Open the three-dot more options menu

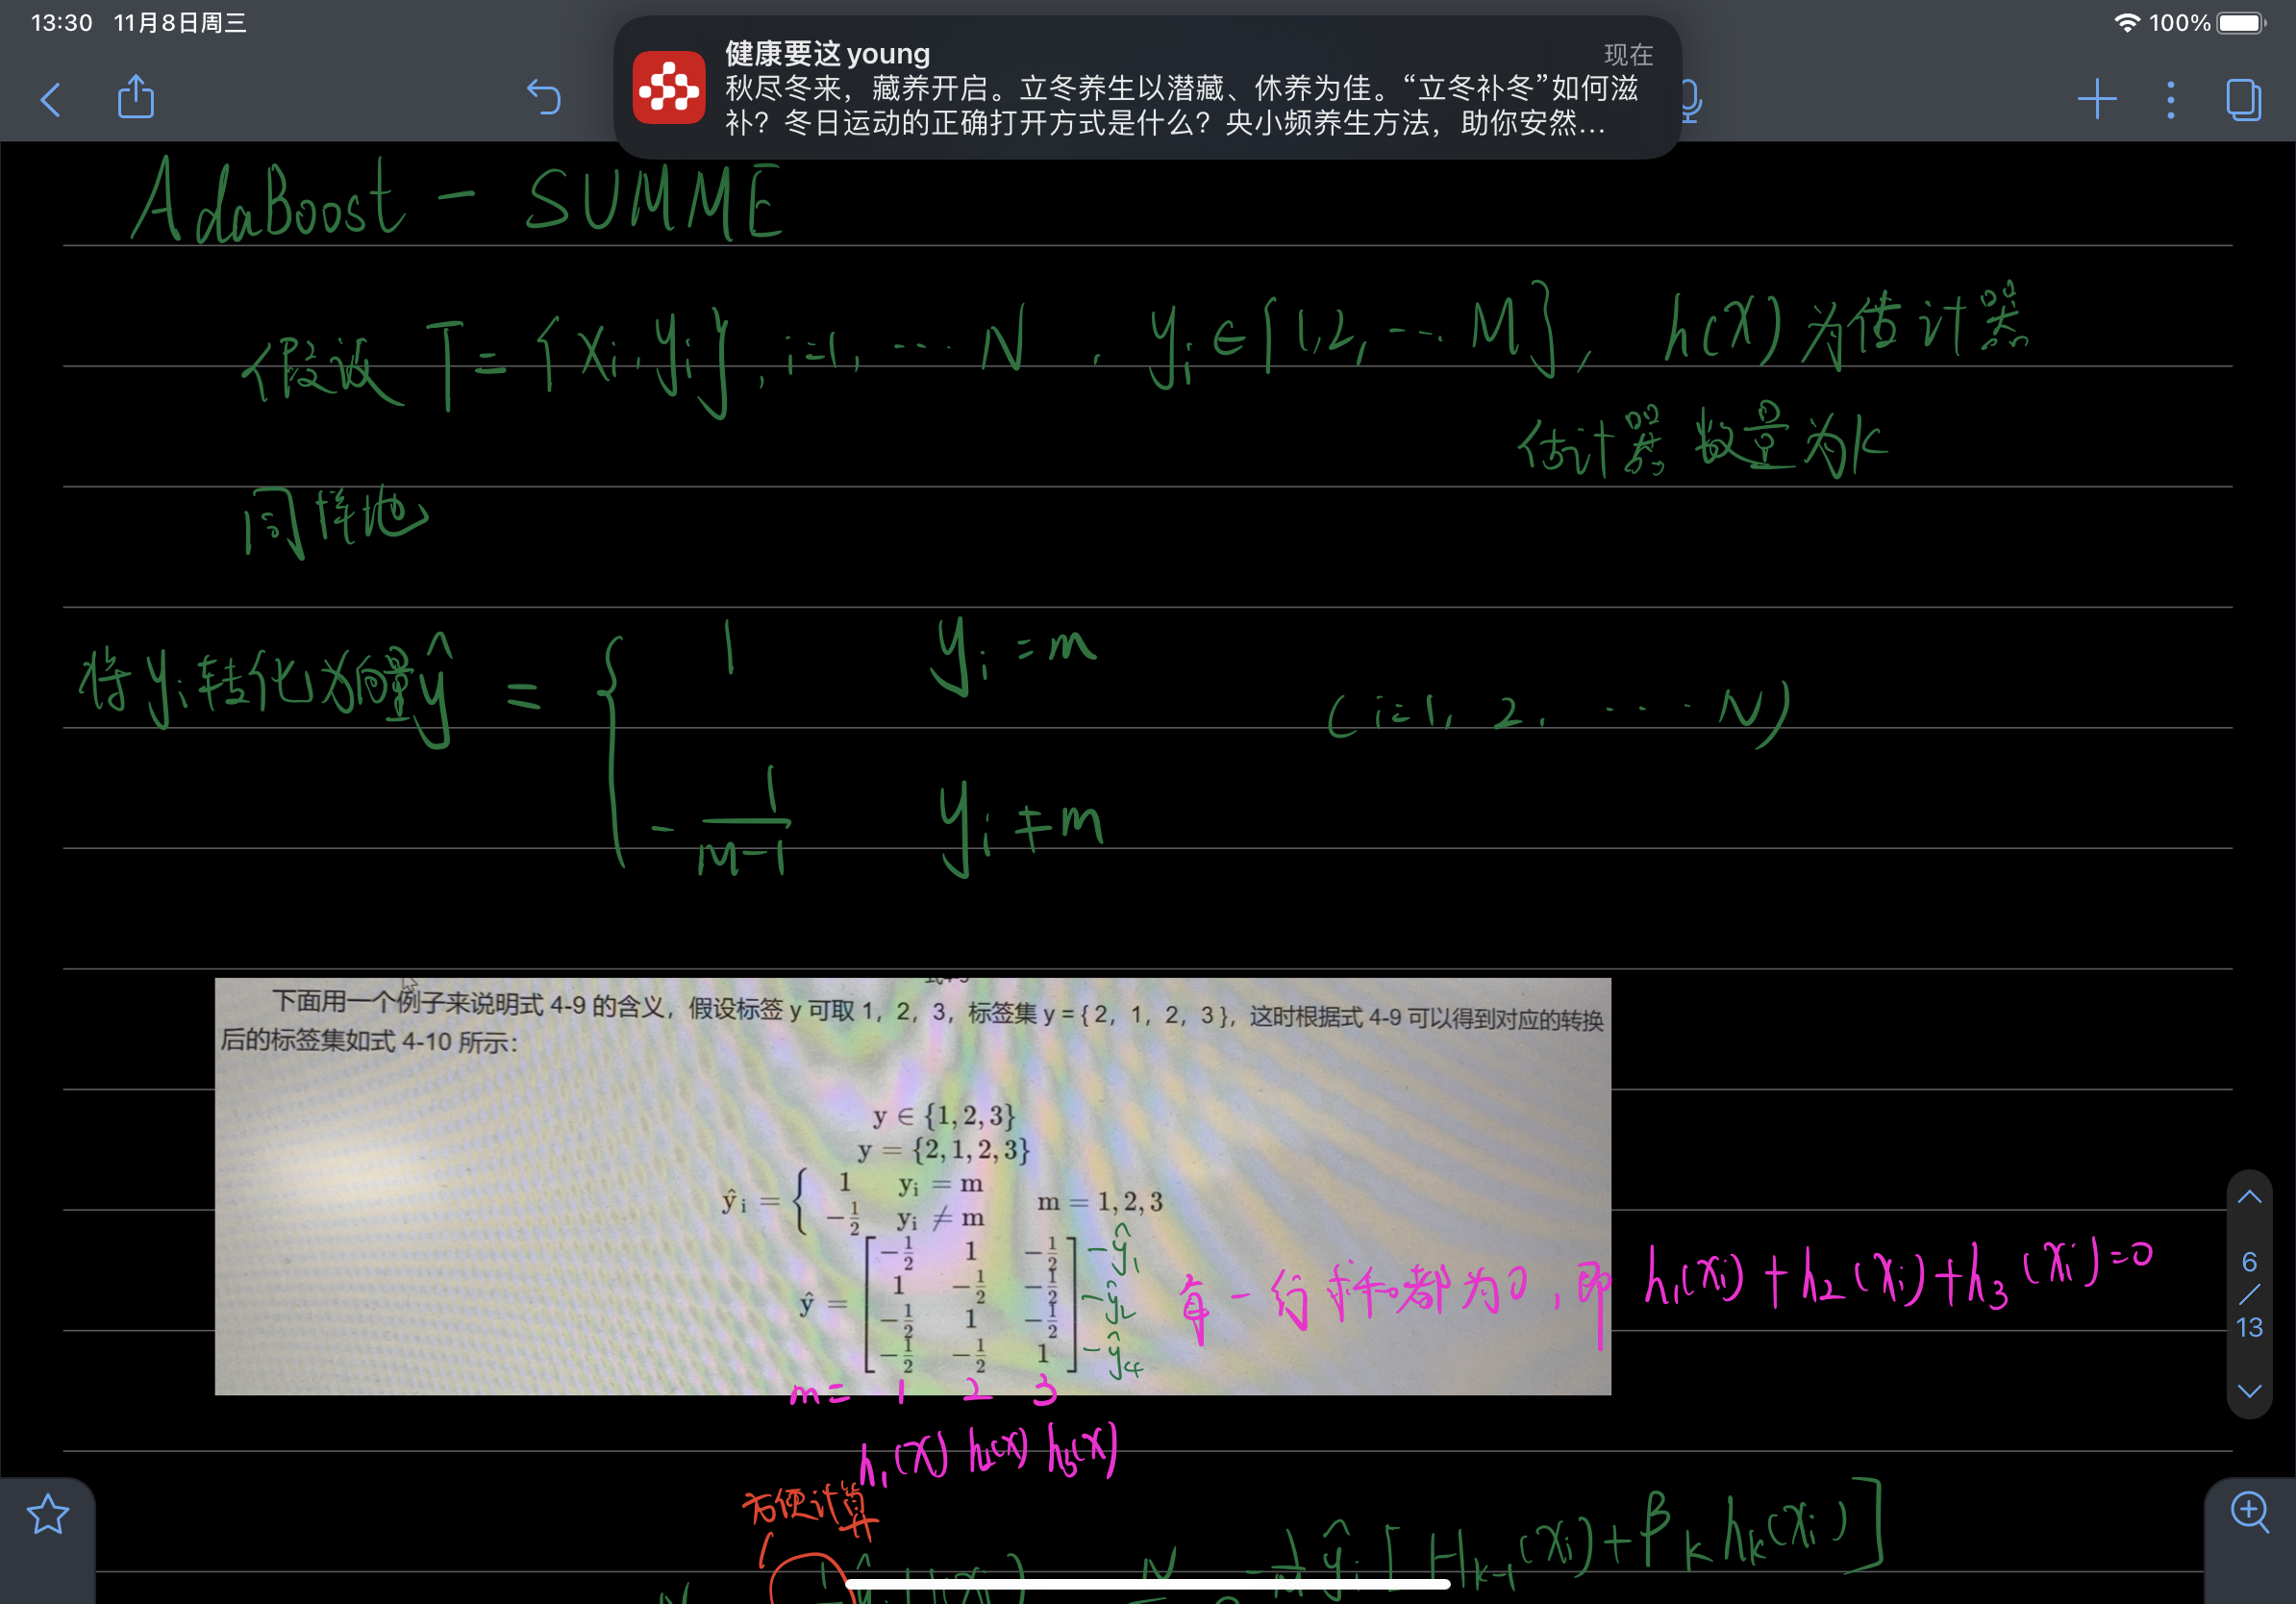(x=2170, y=100)
